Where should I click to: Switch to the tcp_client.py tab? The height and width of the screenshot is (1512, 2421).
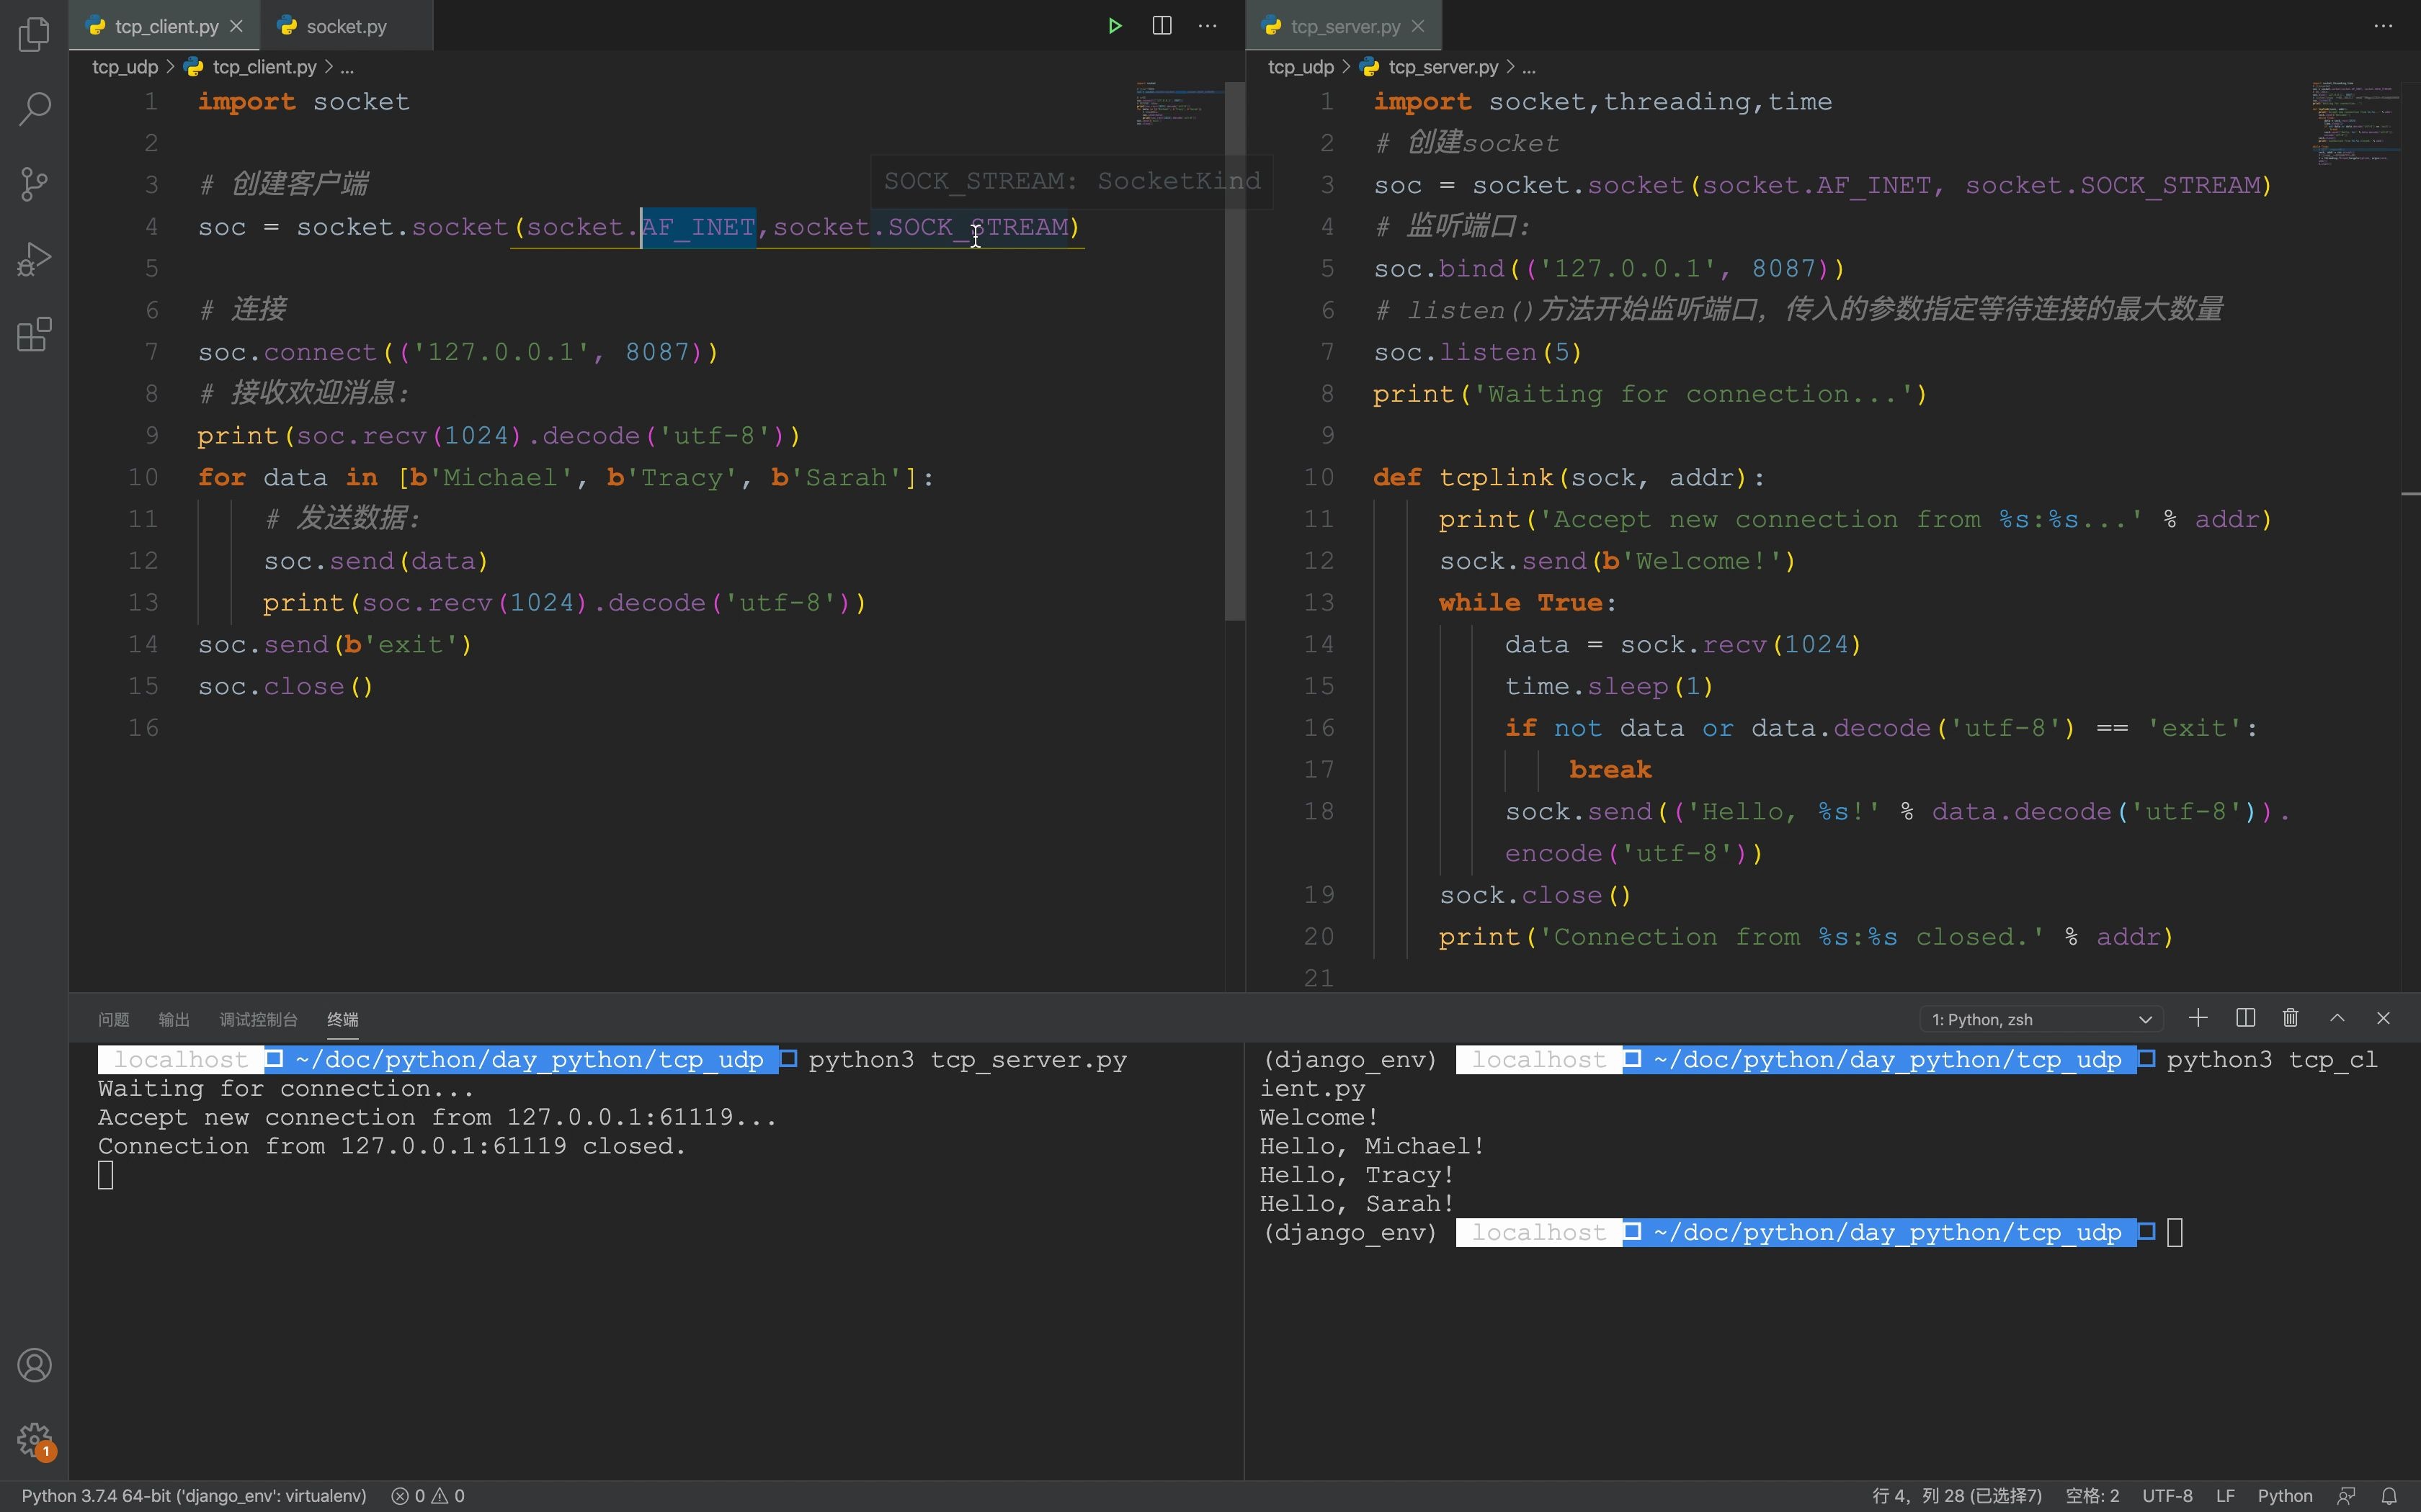pos(166,26)
